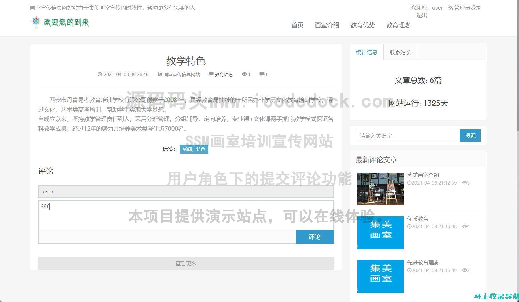Click the 查看更多 button
Screen dimensions: 519x302
pos(186,263)
